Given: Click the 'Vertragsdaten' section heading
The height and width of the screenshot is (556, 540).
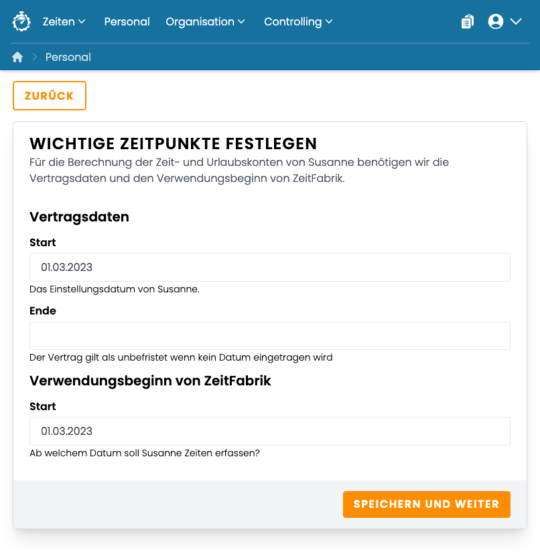Looking at the screenshot, I should coord(79,217).
